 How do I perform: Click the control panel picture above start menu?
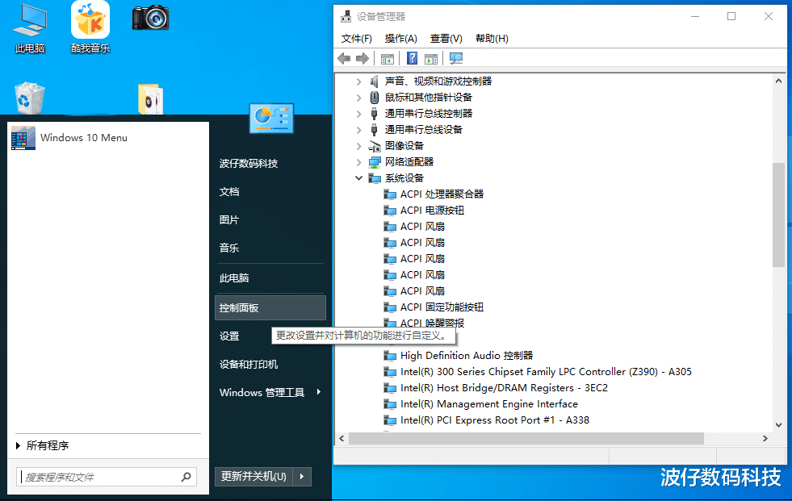click(x=271, y=119)
